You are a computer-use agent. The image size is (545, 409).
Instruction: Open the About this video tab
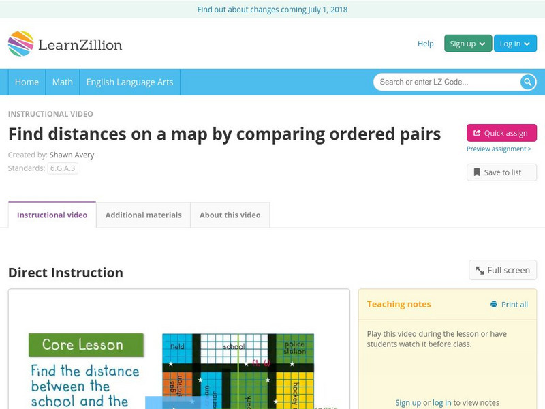(230, 215)
